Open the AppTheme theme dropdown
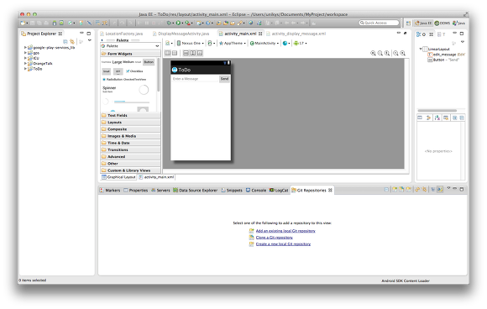 (232, 43)
